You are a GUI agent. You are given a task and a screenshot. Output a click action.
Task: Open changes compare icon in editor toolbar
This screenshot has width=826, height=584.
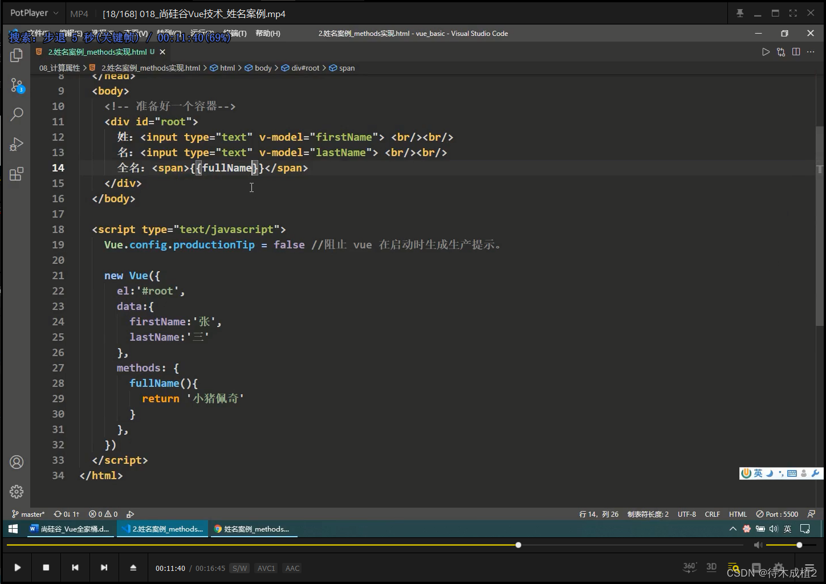(x=781, y=52)
